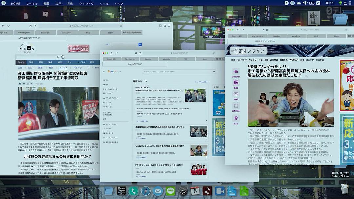Click ローカルニュース in Search NEWS sidebar
This screenshot has height=199, width=354.
(110, 89)
